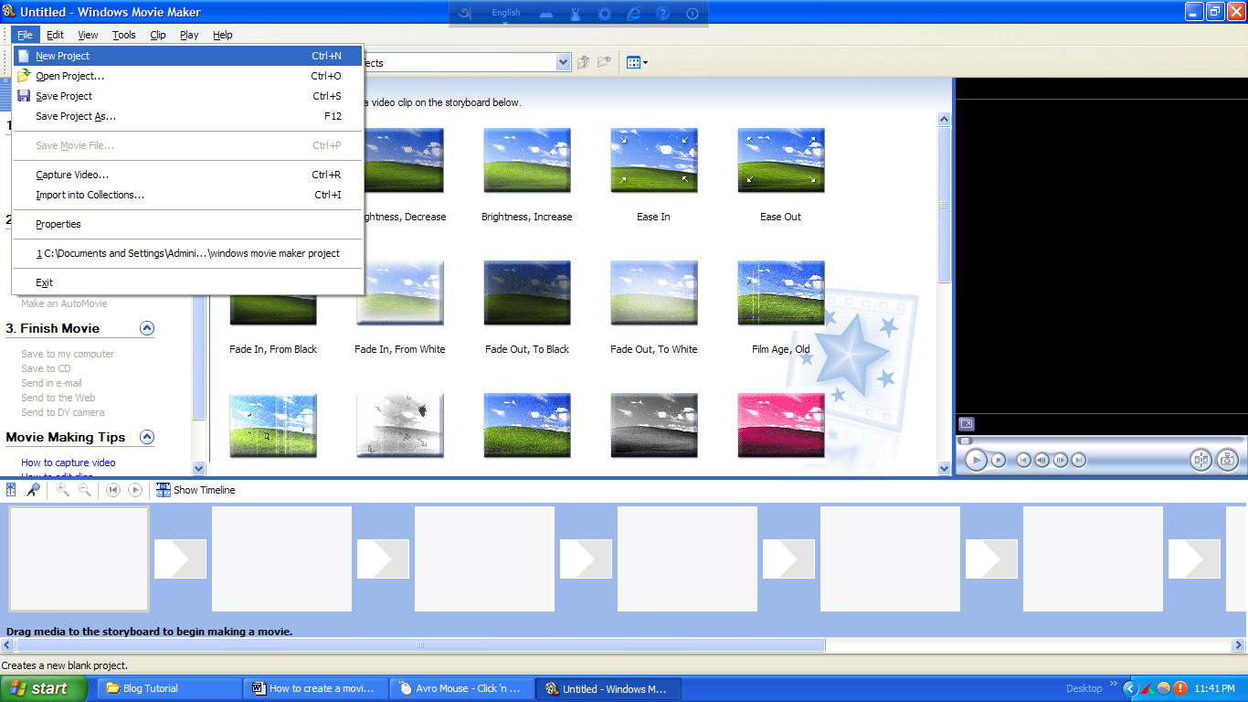Select the Ease Out effect thumbnail
The width and height of the screenshot is (1248, 702).
[x=780, y=160]
